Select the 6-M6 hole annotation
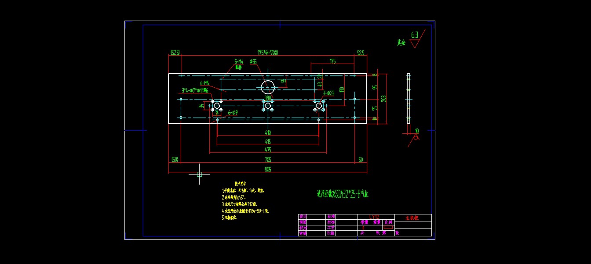Image resolution: width=591 pixels, height=264 pixels. (205, 82)
